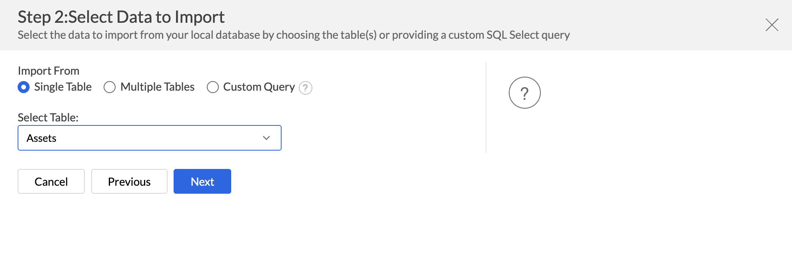The image size is (792, 274).
Task: Click Previous to go back a step
Action: tap(129, 181)
